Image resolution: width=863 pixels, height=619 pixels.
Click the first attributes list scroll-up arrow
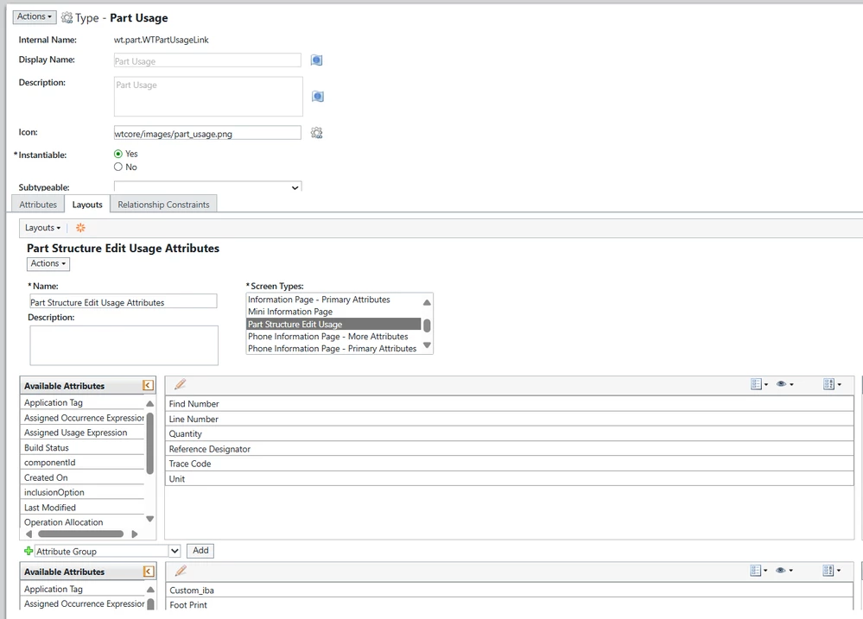149,403
